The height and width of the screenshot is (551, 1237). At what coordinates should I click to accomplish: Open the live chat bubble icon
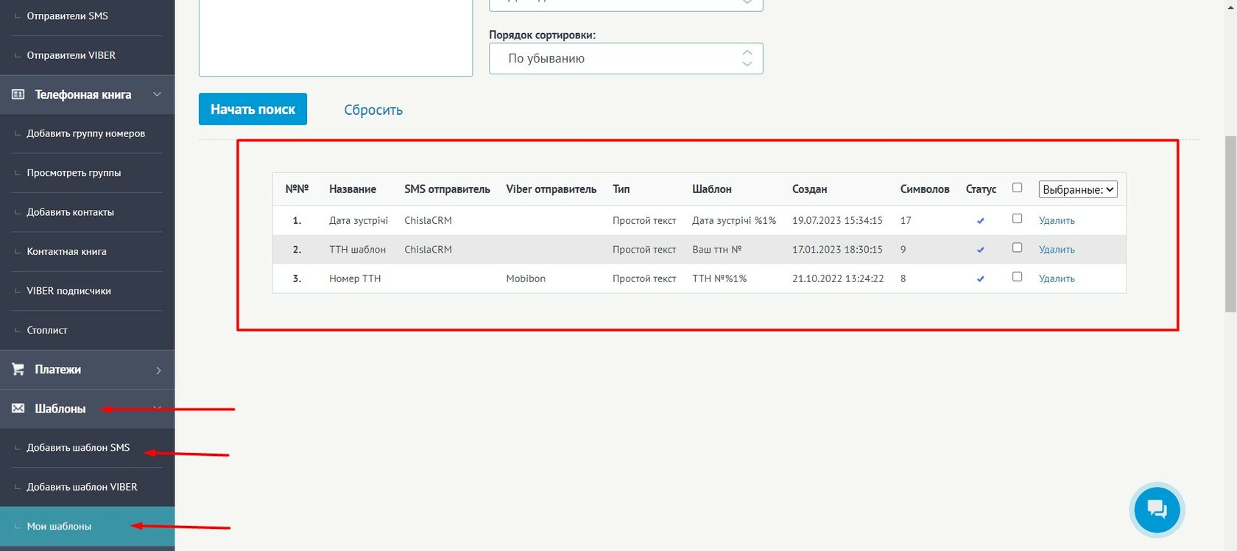1157,510
